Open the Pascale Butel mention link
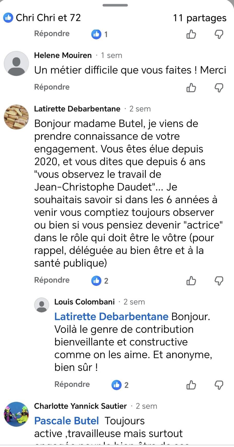The image size is (234, 447). (x=66, y=421)
